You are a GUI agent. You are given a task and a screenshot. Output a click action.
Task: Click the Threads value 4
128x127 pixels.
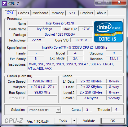tap(116, 109)
